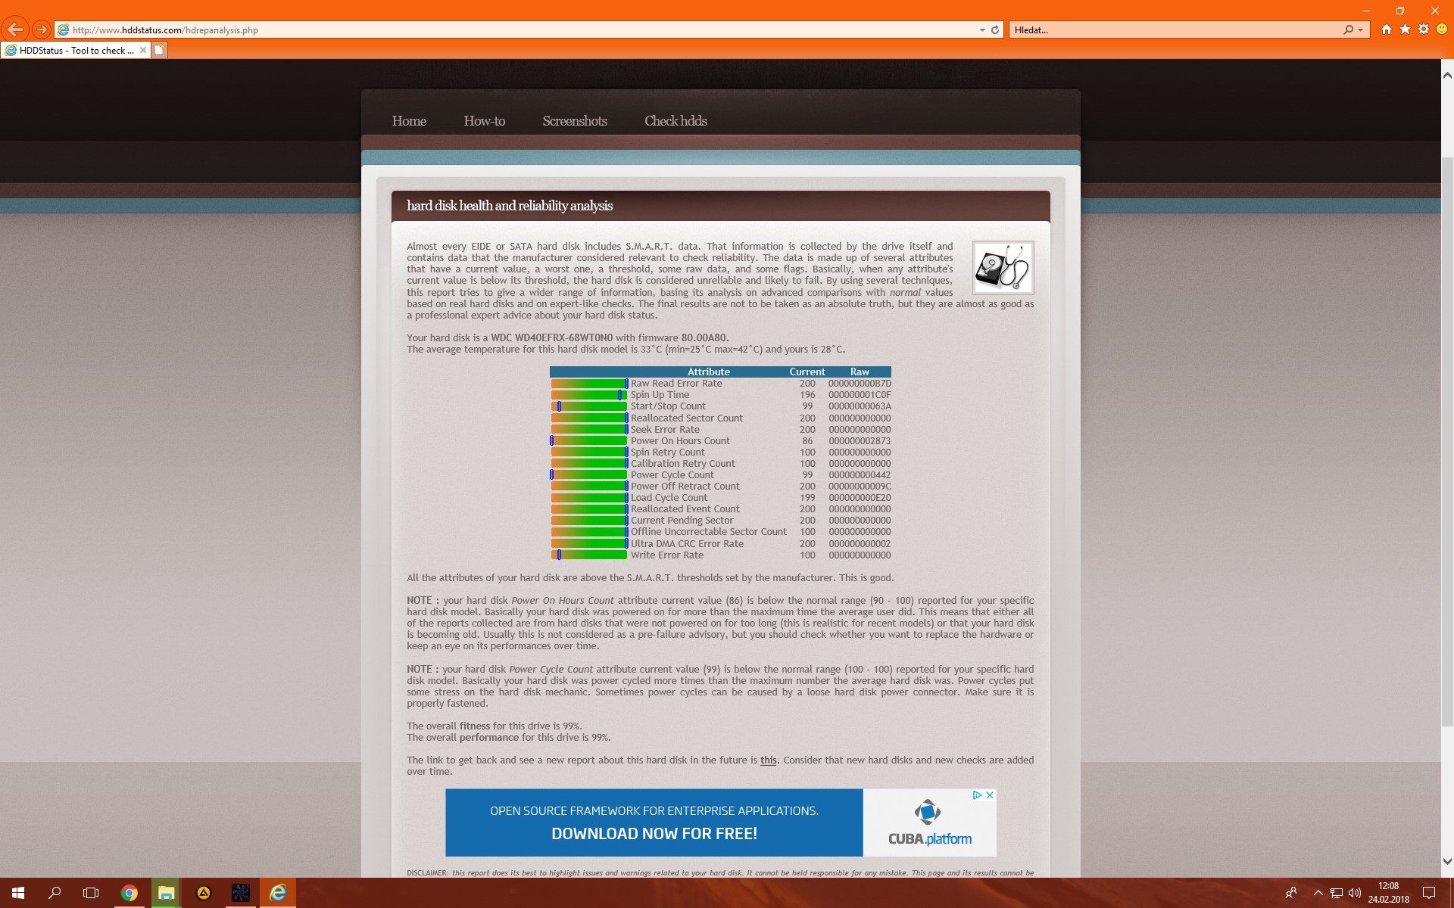Open the Windows Start menu
Screen dimensions: 1454x908
18,893
